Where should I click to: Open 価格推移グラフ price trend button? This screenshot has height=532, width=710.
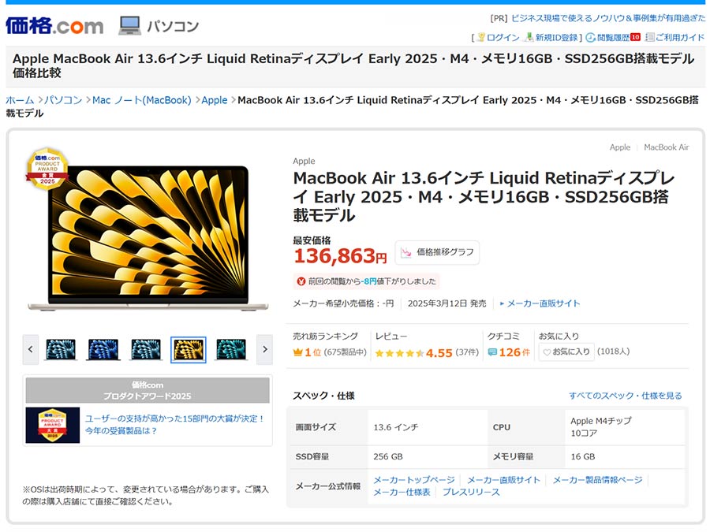coord(437,252)
